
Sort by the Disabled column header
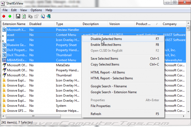[x=41, y=24]
